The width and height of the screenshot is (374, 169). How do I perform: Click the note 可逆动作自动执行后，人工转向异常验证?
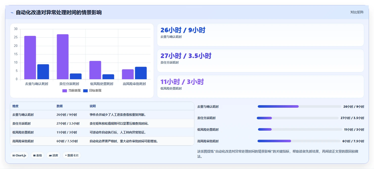coord(118,132)
